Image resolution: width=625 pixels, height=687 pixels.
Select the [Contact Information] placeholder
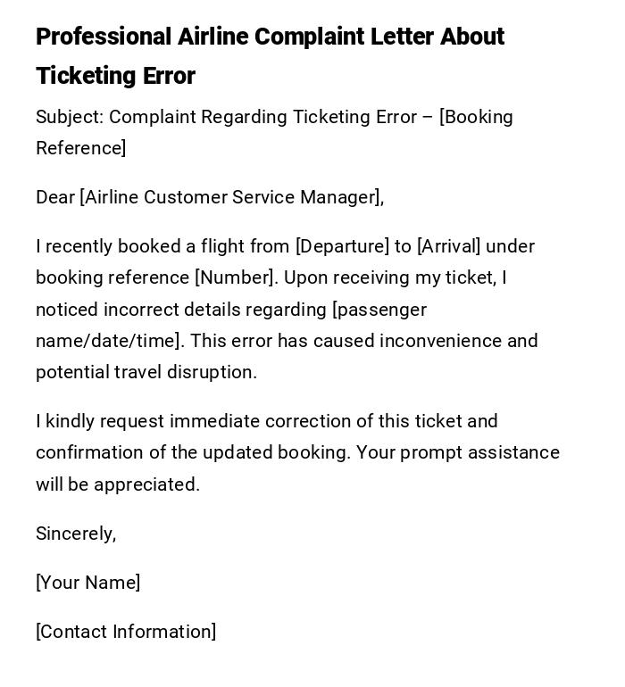point(126,632)
